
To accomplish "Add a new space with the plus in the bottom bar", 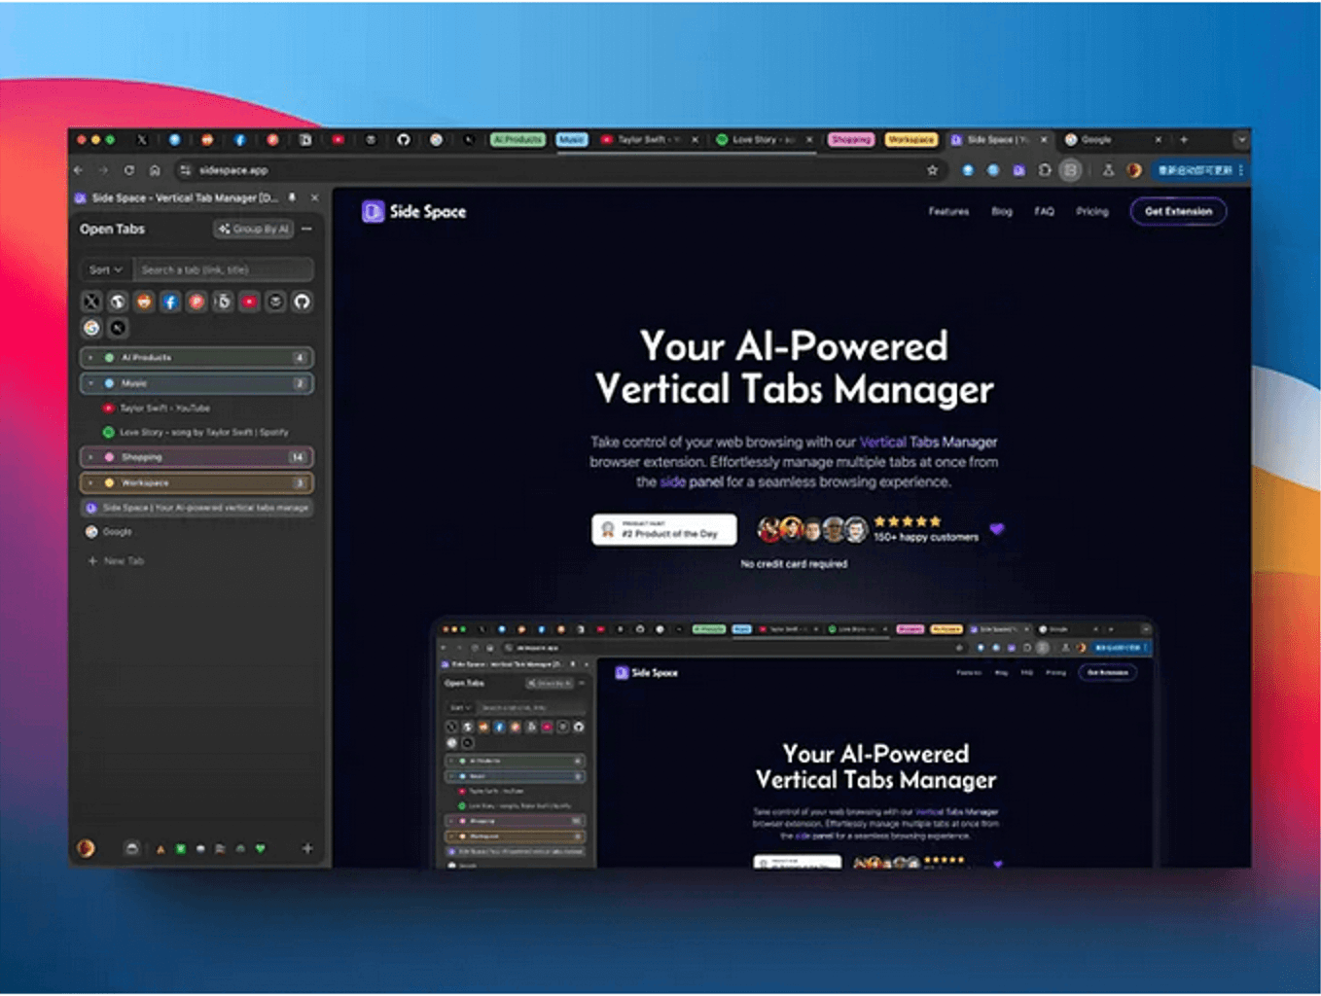I will point(307,848).
